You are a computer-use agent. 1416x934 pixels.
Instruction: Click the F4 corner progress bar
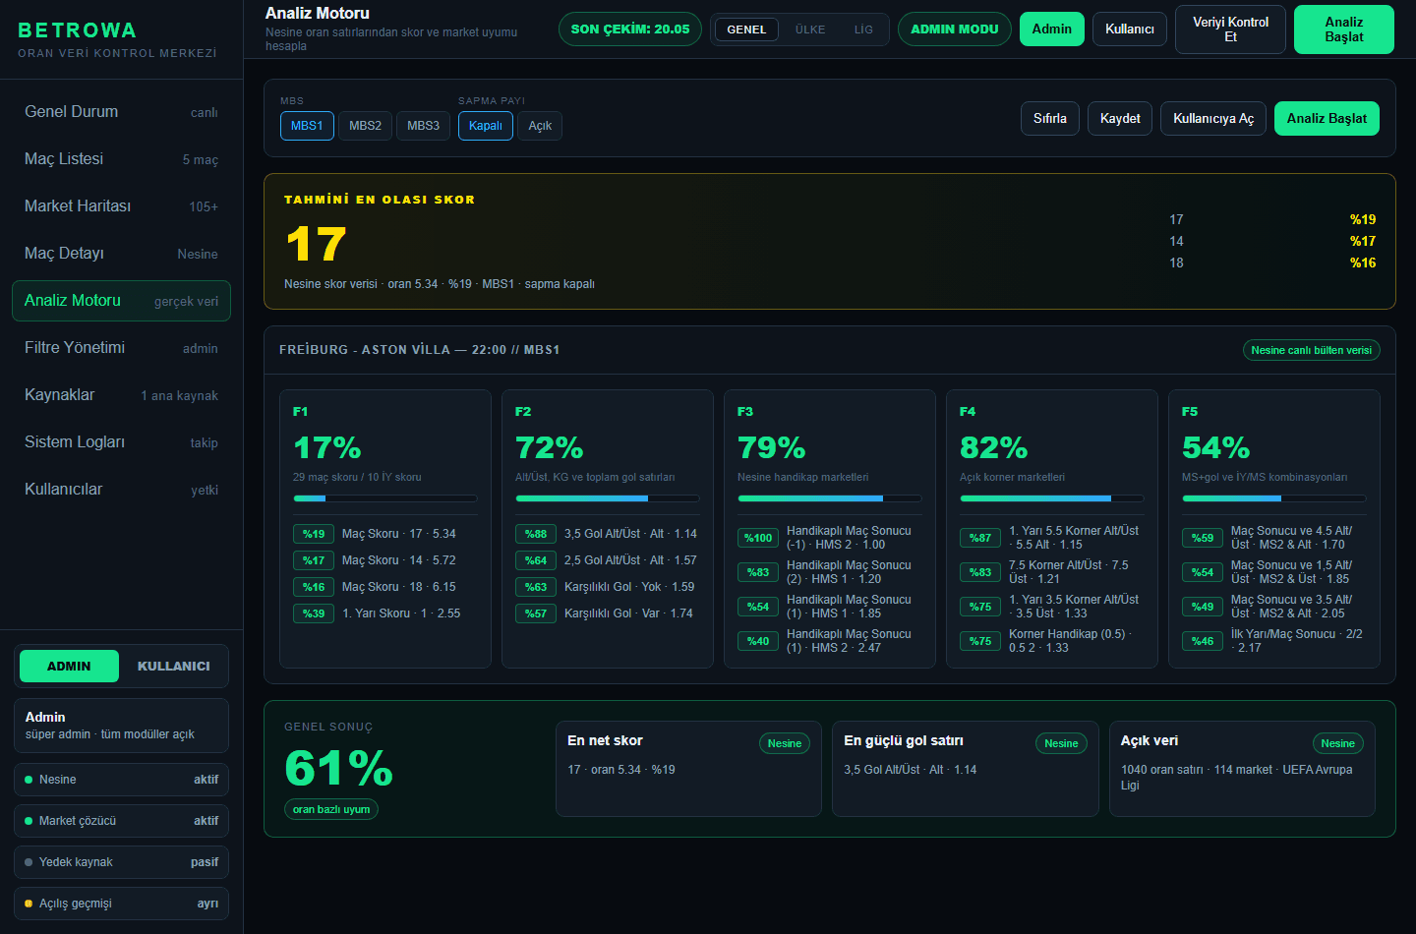[1051, 498]
